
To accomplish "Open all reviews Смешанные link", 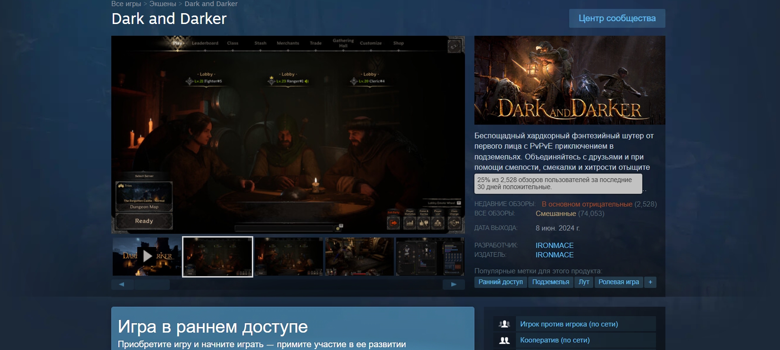I will click(556, 214).
